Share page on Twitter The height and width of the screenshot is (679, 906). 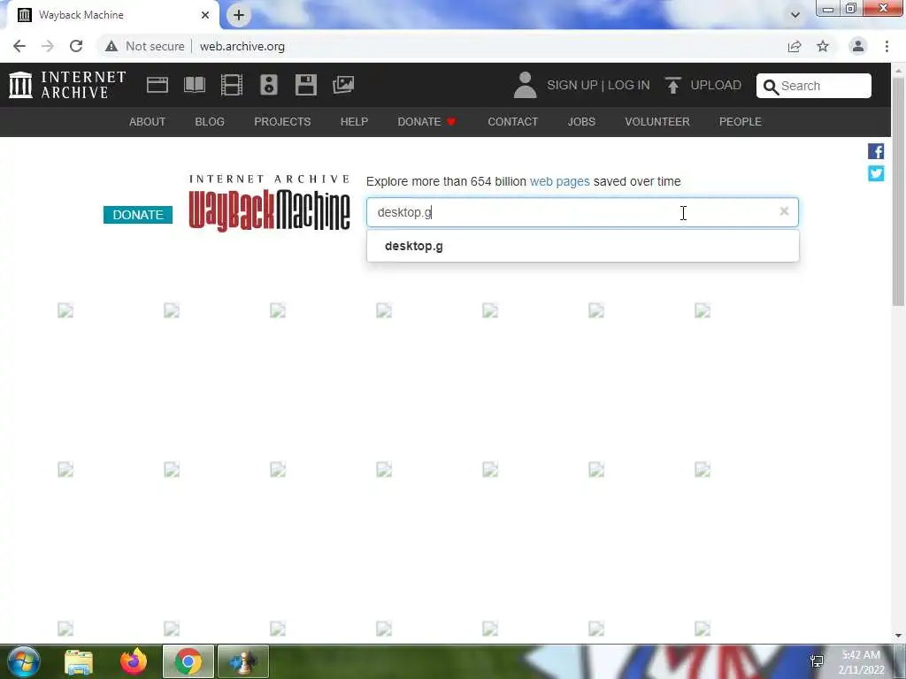[876, 173]
